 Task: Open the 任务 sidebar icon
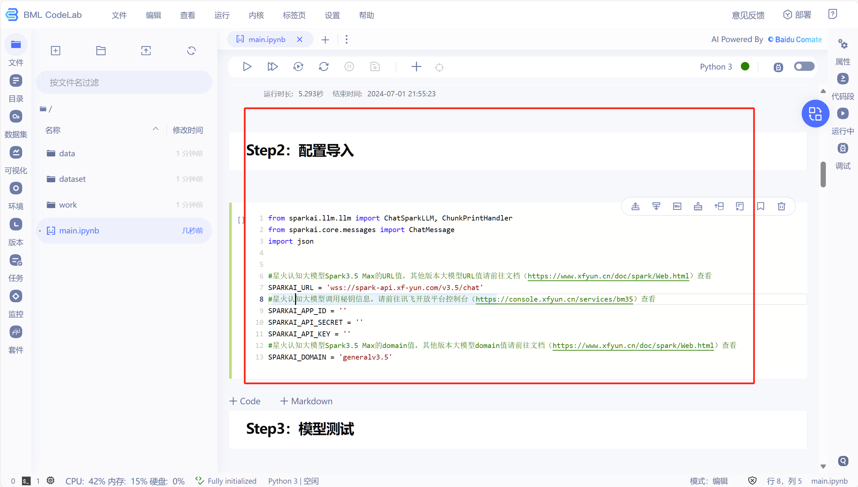coord(16,260)
